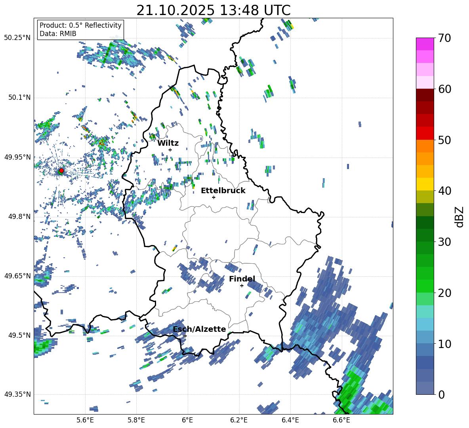The image size is (469, 428).
Task: Click the red radar site marker
Action: coord(61,170)
